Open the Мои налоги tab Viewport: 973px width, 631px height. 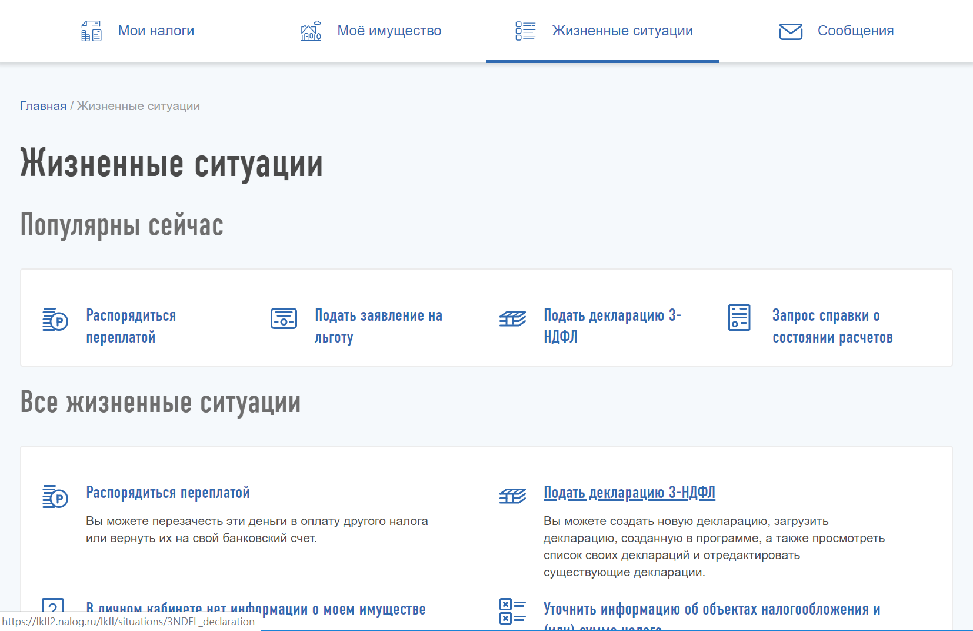[156, 31]
